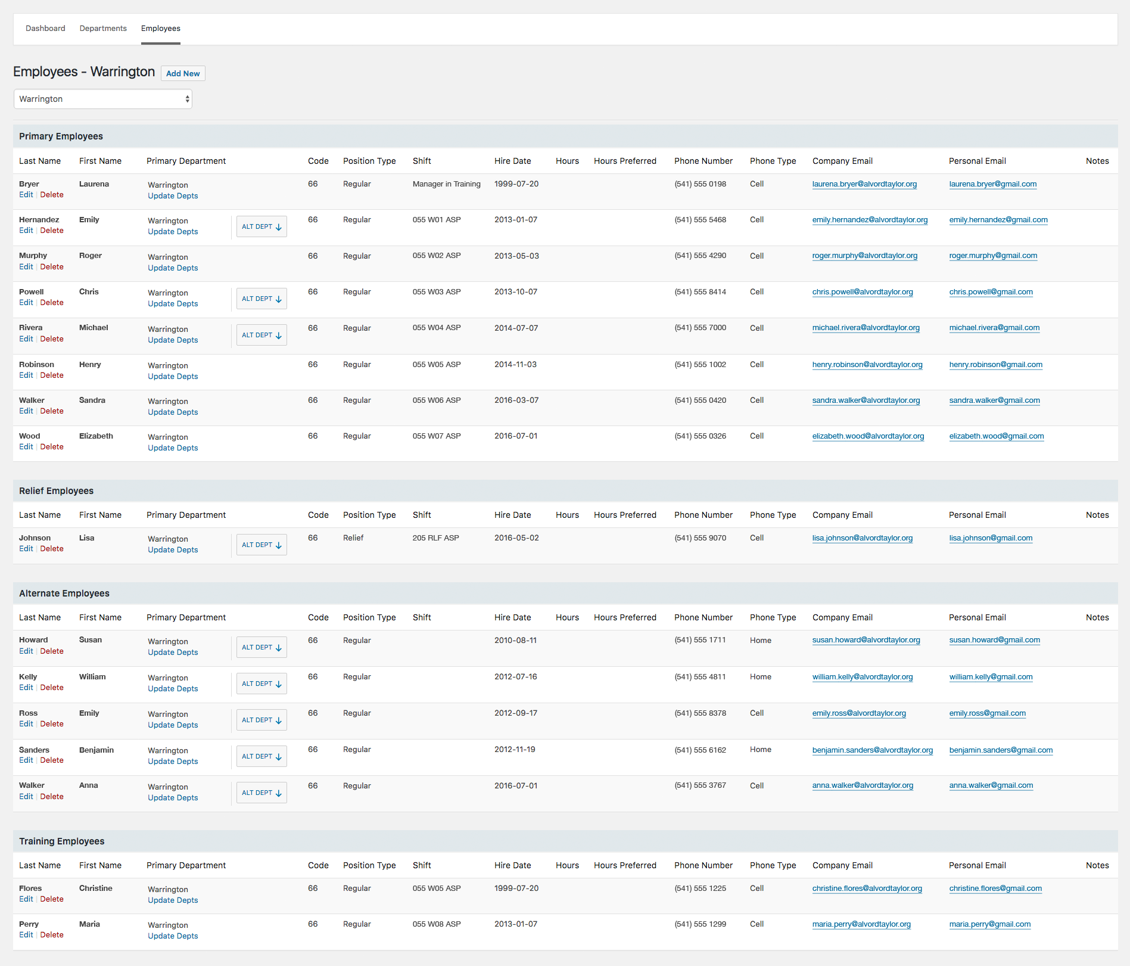The height and width of the screenshot is (966, 1130).
Task: Delete the Christine Flores training record
Action: [52, 899]
